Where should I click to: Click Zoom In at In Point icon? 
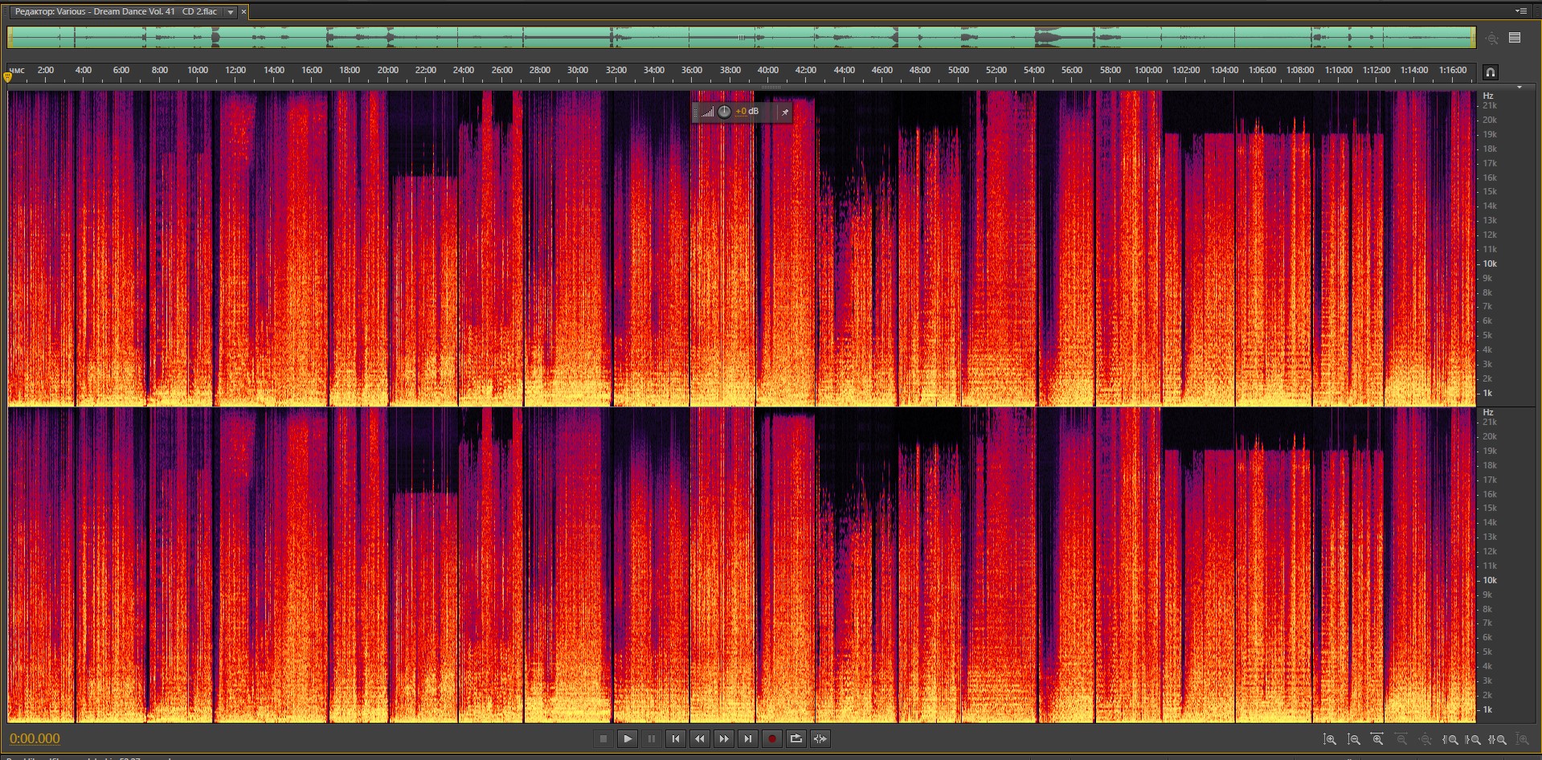coord(1450,739)
